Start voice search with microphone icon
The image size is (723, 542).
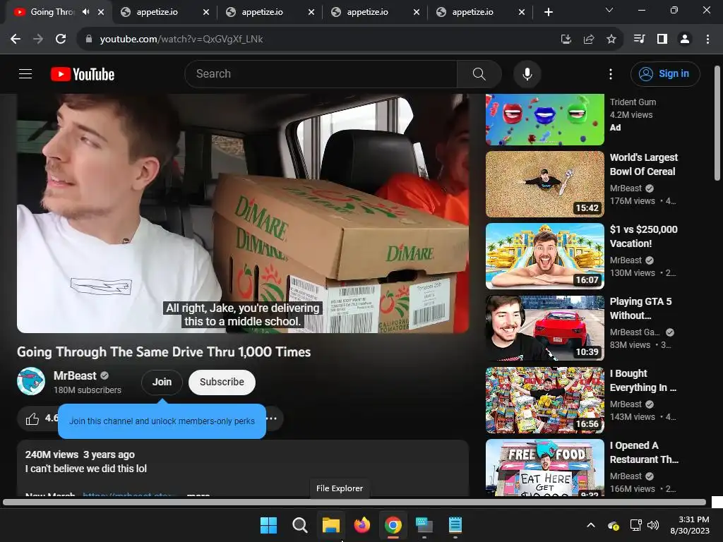point(527,73)
